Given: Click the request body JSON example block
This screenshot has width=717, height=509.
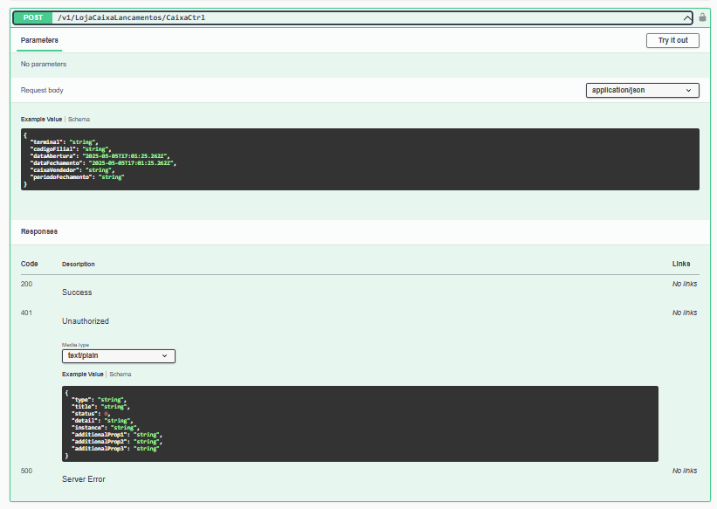Looking at the screenshot, I should point(360,159).
